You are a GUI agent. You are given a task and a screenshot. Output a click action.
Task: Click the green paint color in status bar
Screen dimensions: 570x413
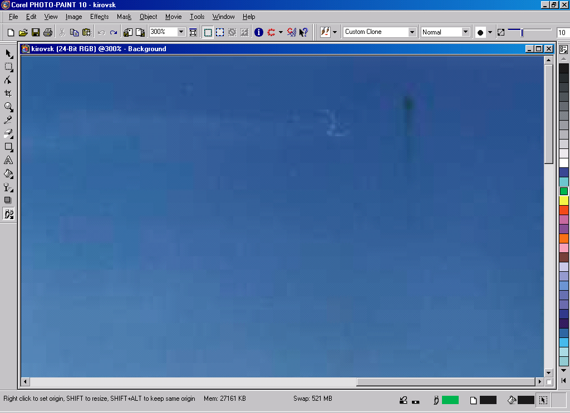tap(450, 400)
